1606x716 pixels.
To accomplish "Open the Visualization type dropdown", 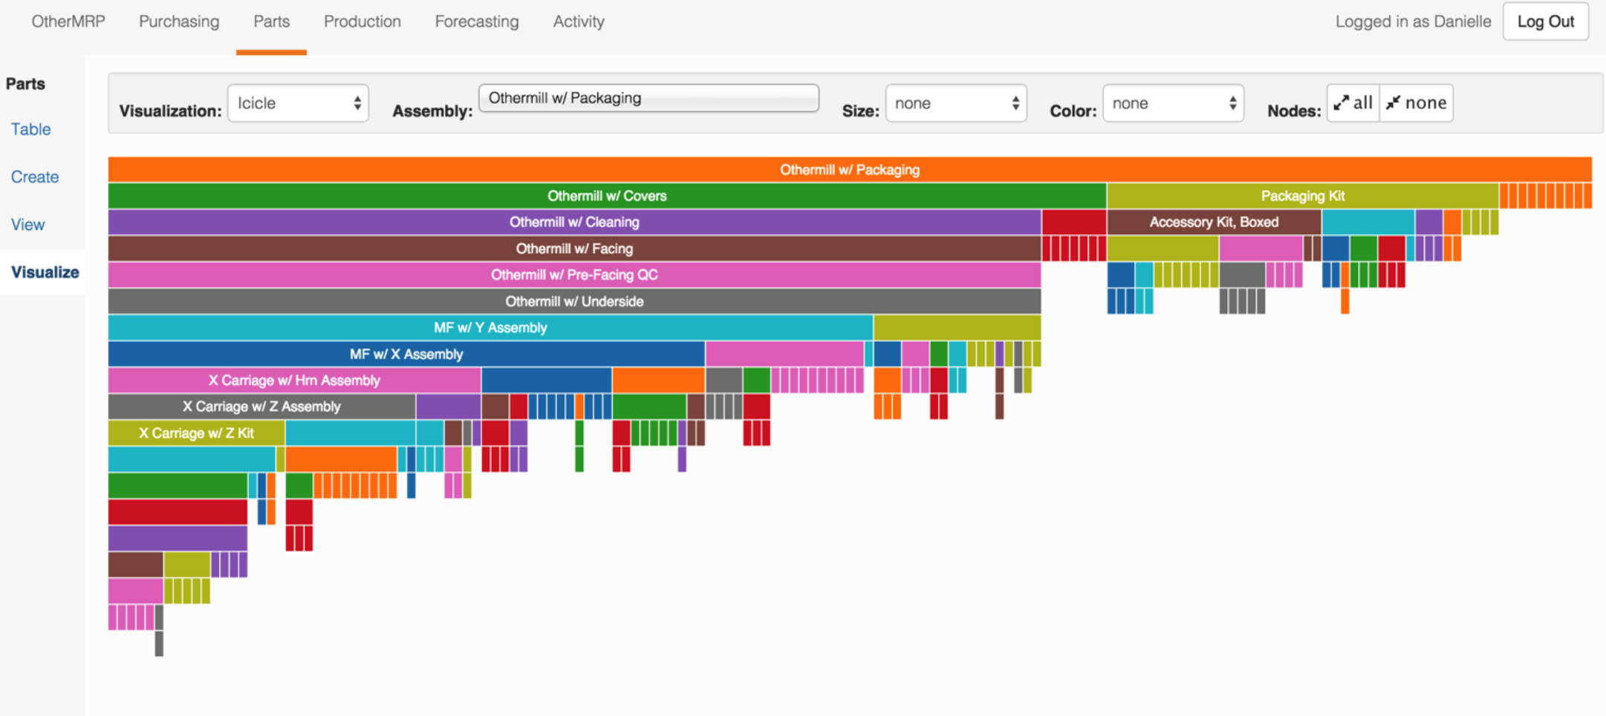I will pos(298,103).
